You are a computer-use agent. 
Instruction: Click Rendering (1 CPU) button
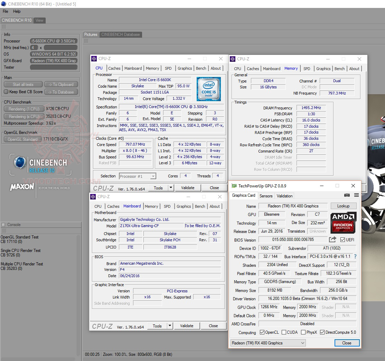[x=24, y=109]
